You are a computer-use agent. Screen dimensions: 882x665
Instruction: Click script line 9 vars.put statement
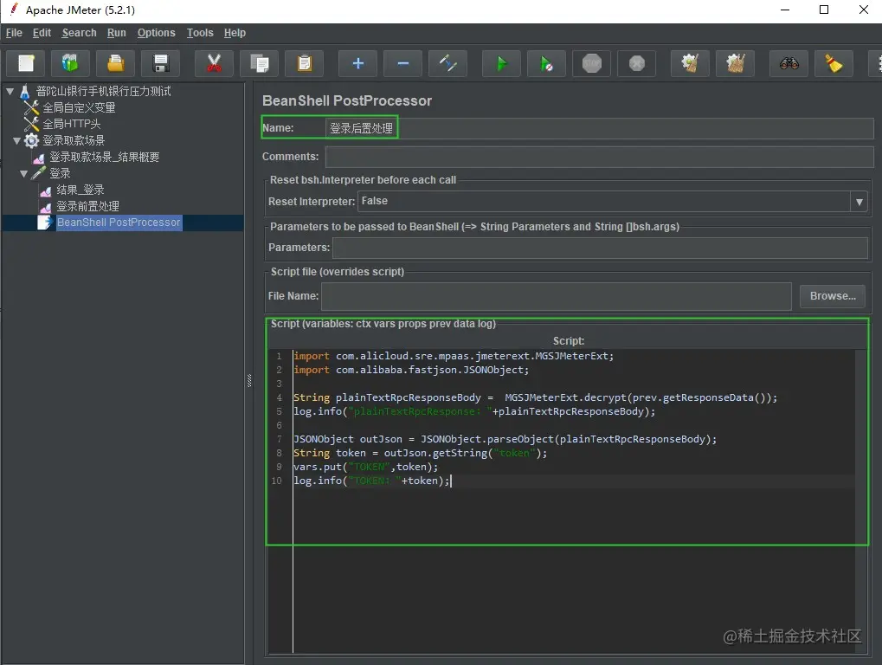pyautogui.click(x=365, y=467)
